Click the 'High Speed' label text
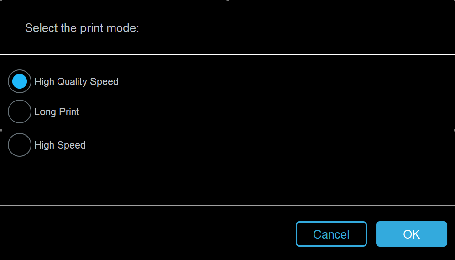 [x=60, y=145]
